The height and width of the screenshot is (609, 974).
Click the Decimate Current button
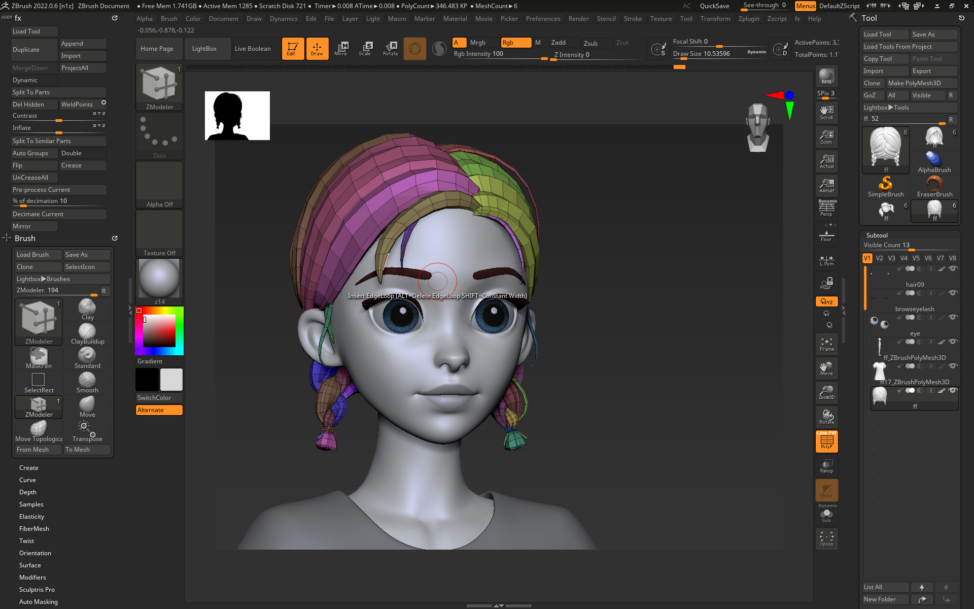click(59, 214)
